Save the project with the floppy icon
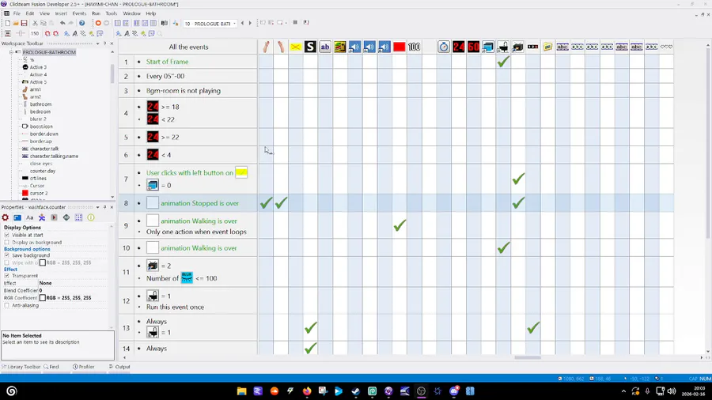 coord(24,23)
